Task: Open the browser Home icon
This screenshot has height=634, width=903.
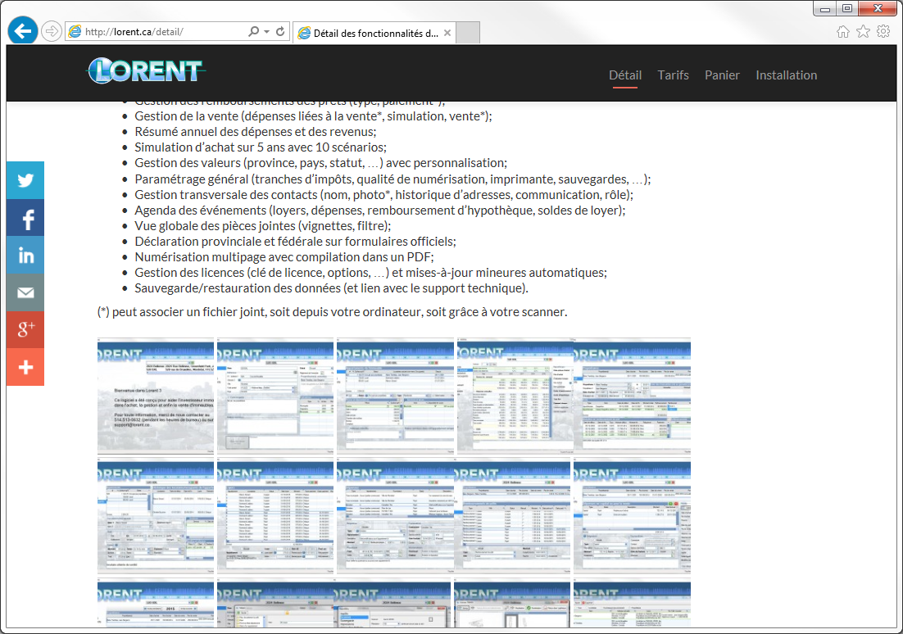Action: pos(842,32)
